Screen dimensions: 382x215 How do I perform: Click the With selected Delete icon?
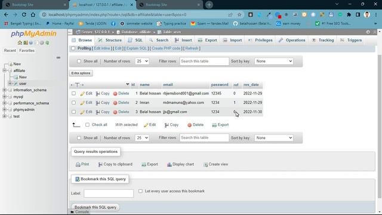pyautogui.click(x=190, y=125)
